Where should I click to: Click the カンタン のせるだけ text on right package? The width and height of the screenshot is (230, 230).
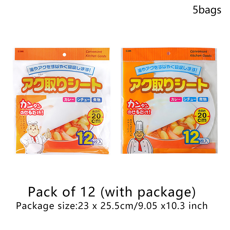point(139,107)
